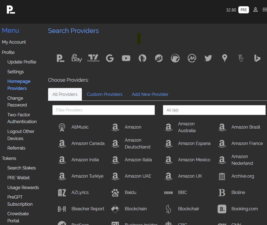Open Usage Rewards in the sidebar
The image size is (267, 225).
coord(23,187)
